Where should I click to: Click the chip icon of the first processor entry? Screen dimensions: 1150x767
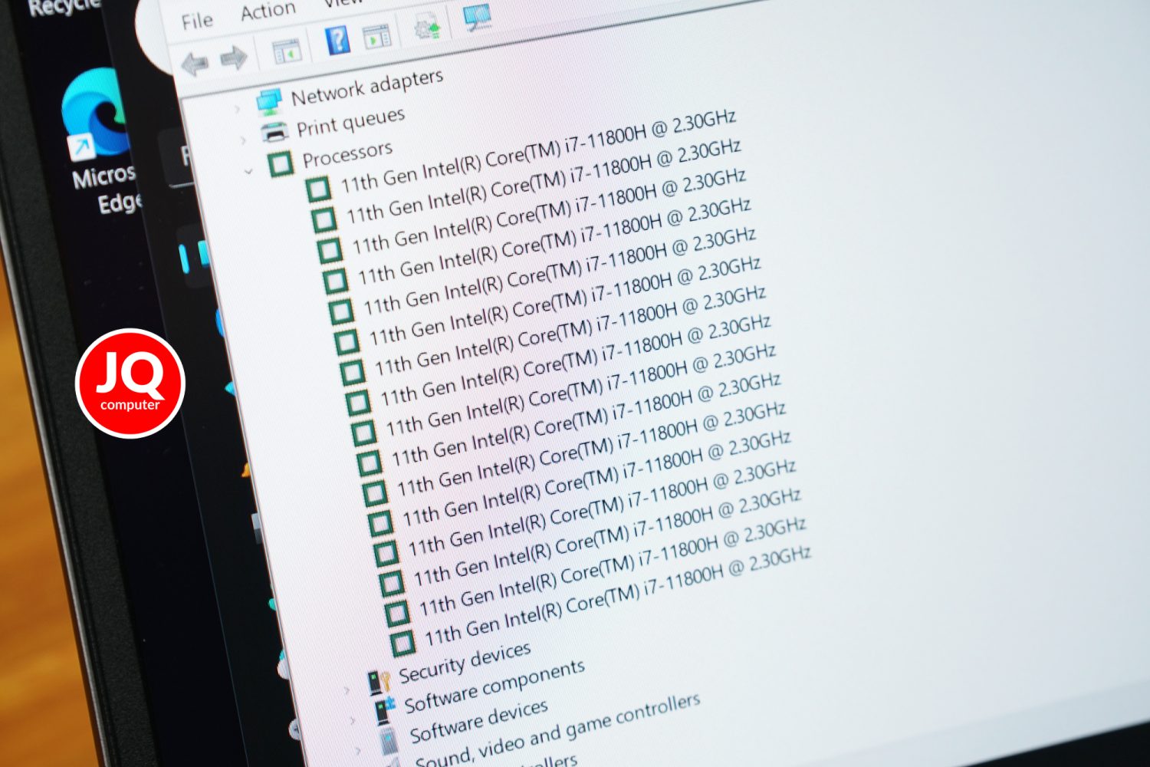click(x=318, y=189)
